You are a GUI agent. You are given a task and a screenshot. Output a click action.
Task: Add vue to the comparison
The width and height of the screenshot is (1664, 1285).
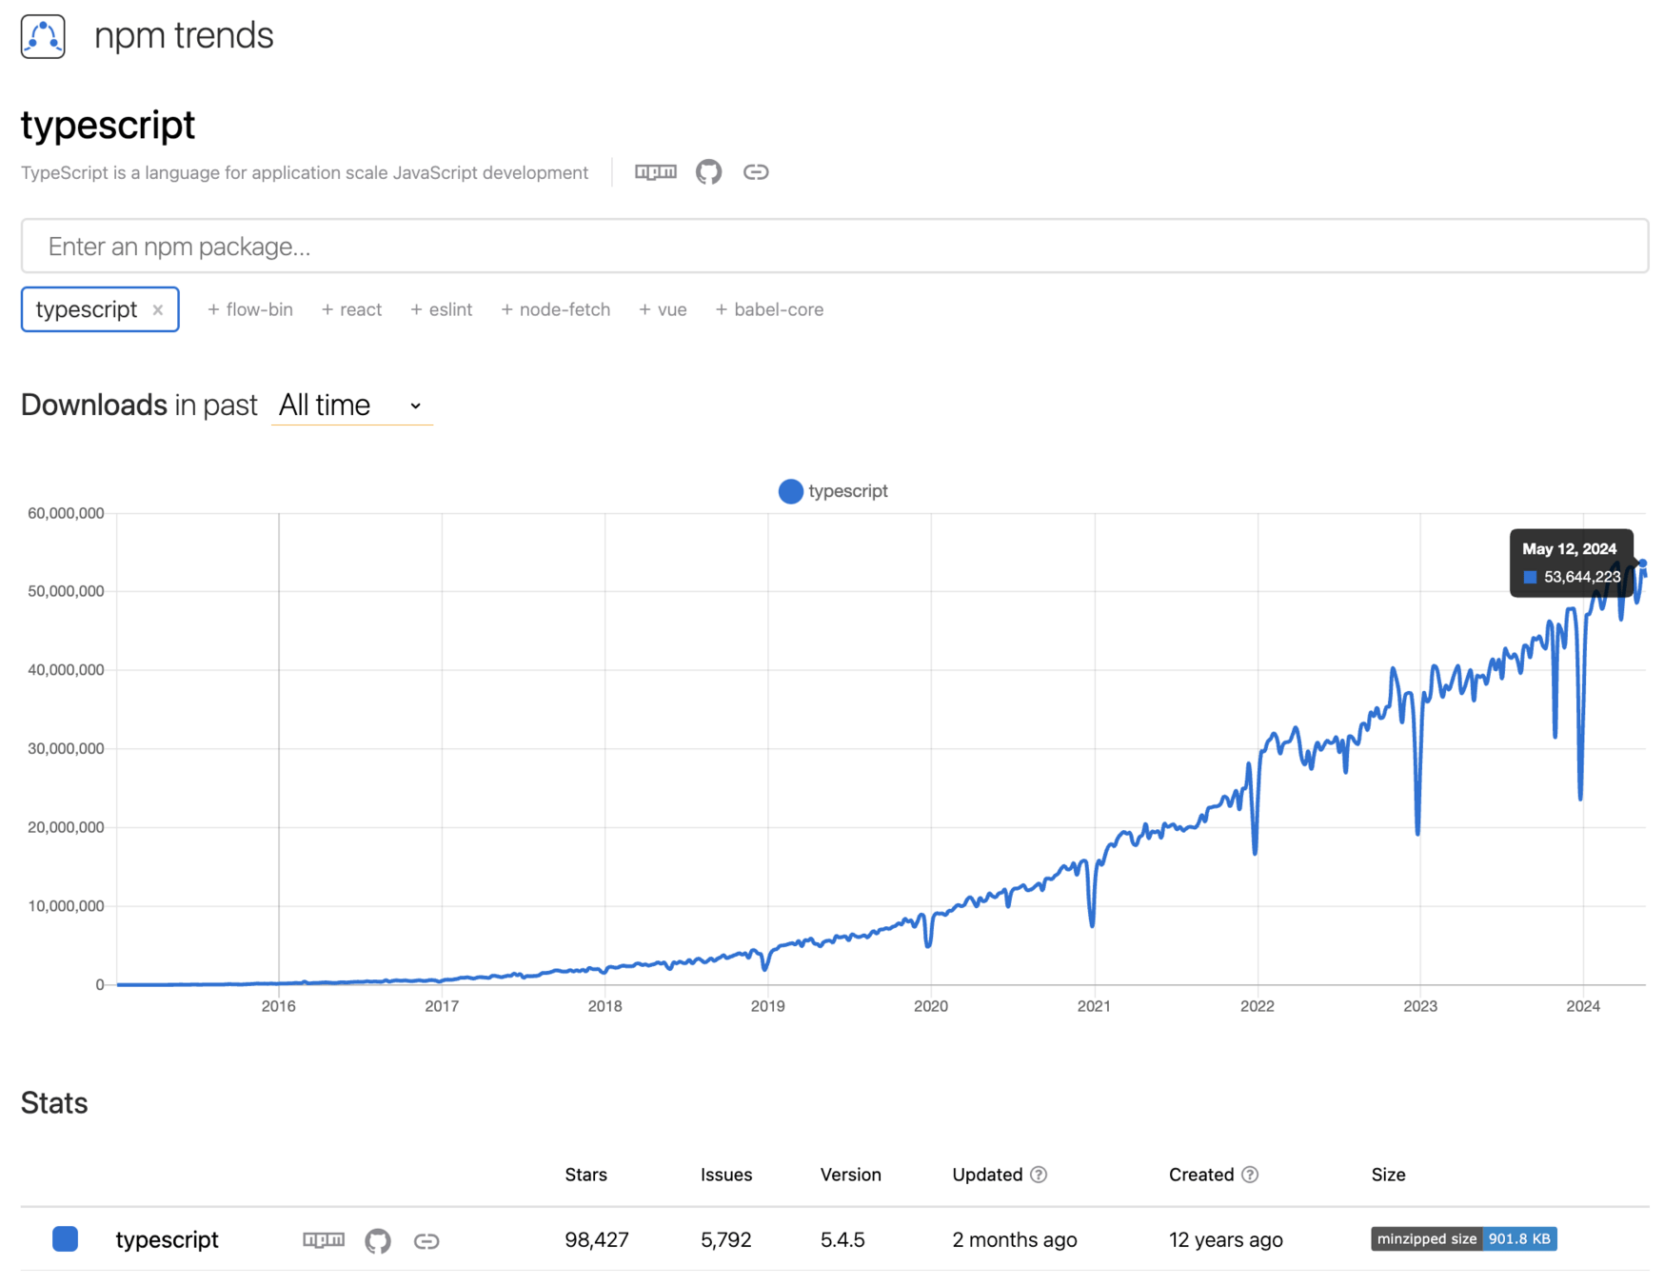[x=663, y=309]
